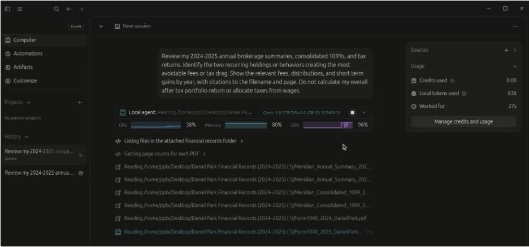529x247 pixels.
Task: Click the running-status icon on Active session
Action: click(80, 155)
